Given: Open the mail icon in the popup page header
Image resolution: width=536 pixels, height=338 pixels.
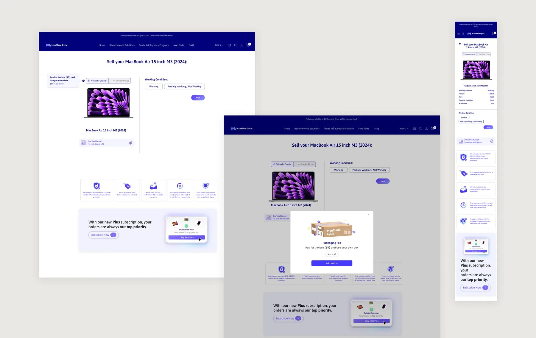Looking at the screenshot, I should click(x=414, y=129).
